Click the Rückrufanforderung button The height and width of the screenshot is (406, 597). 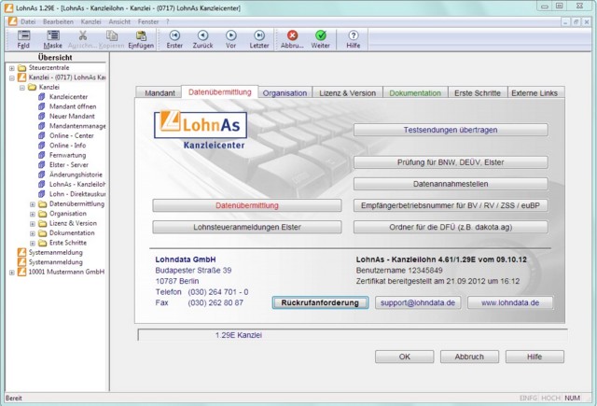[x=320, y=302]
